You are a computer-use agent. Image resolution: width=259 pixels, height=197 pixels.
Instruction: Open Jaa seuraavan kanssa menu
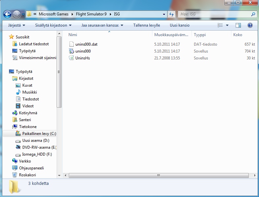pos(102,25)
